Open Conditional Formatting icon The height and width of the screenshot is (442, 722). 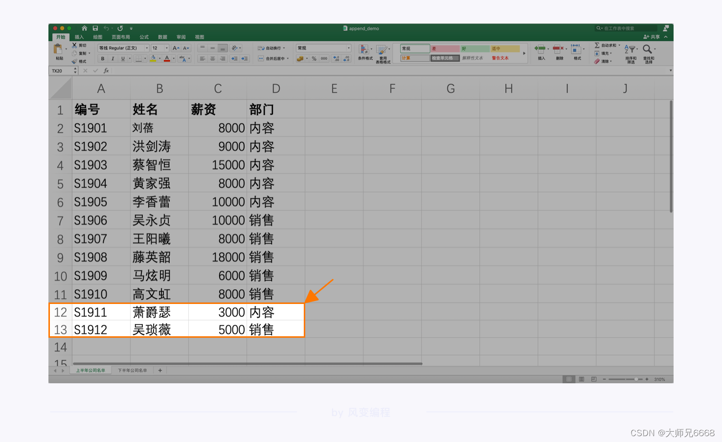(363, 49)
